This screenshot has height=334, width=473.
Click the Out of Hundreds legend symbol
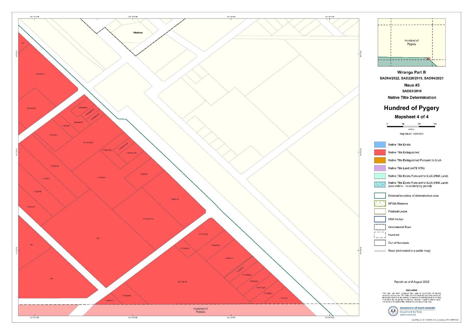coord(380,243)
